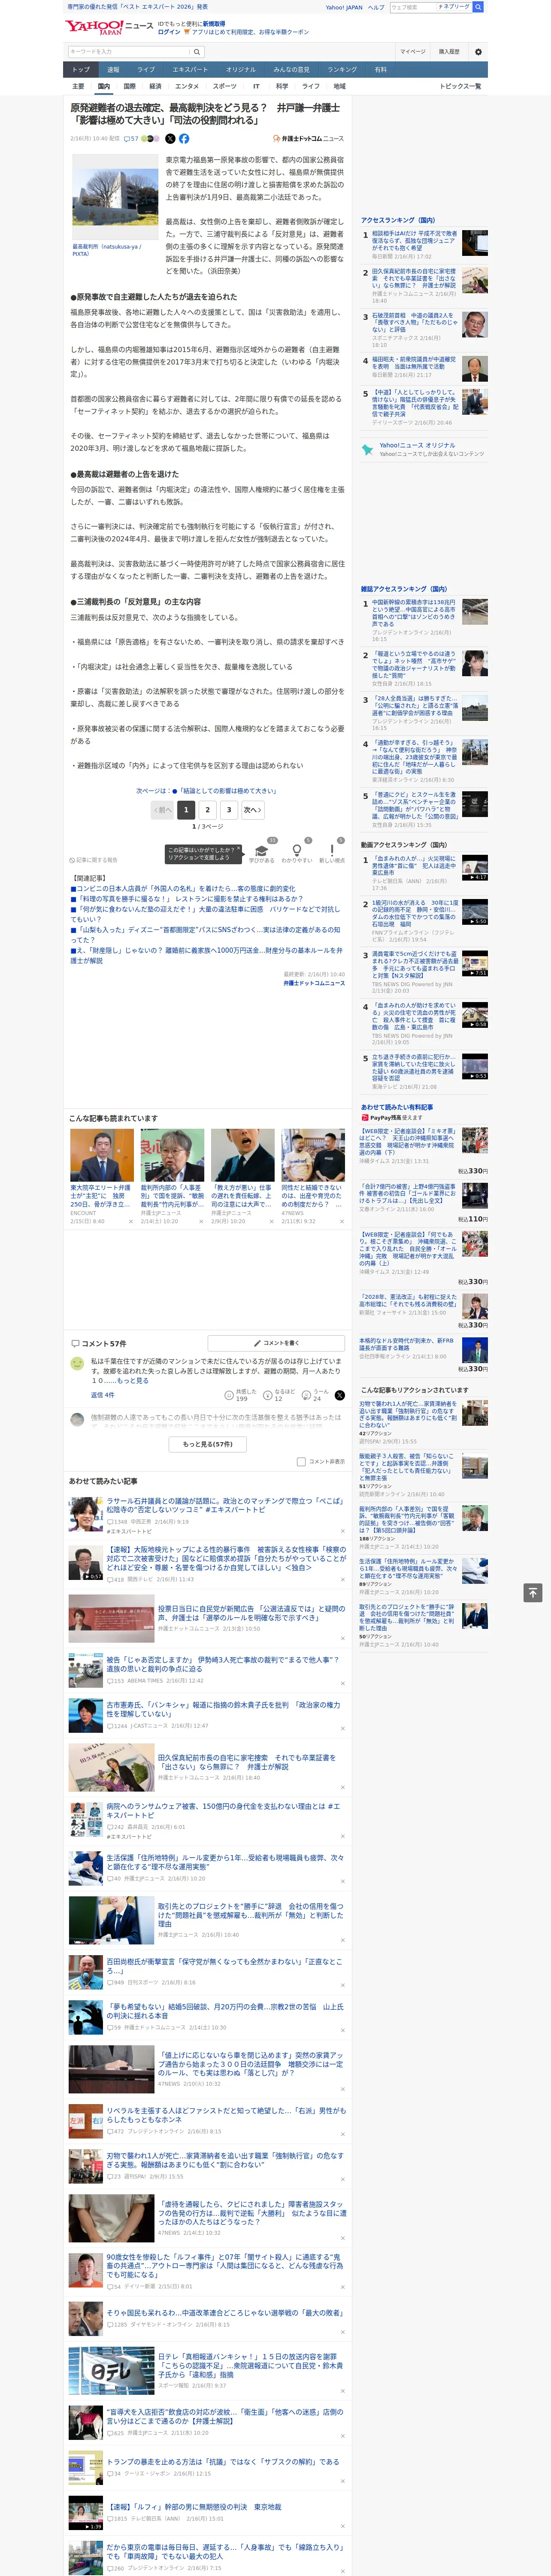551x2576 pixels.
Task: Open the Yahoo! JAPAN link at top
Action: (344, 7)
